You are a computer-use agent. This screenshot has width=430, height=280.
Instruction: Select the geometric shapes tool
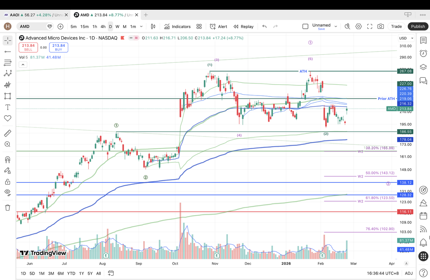(8, 96)
